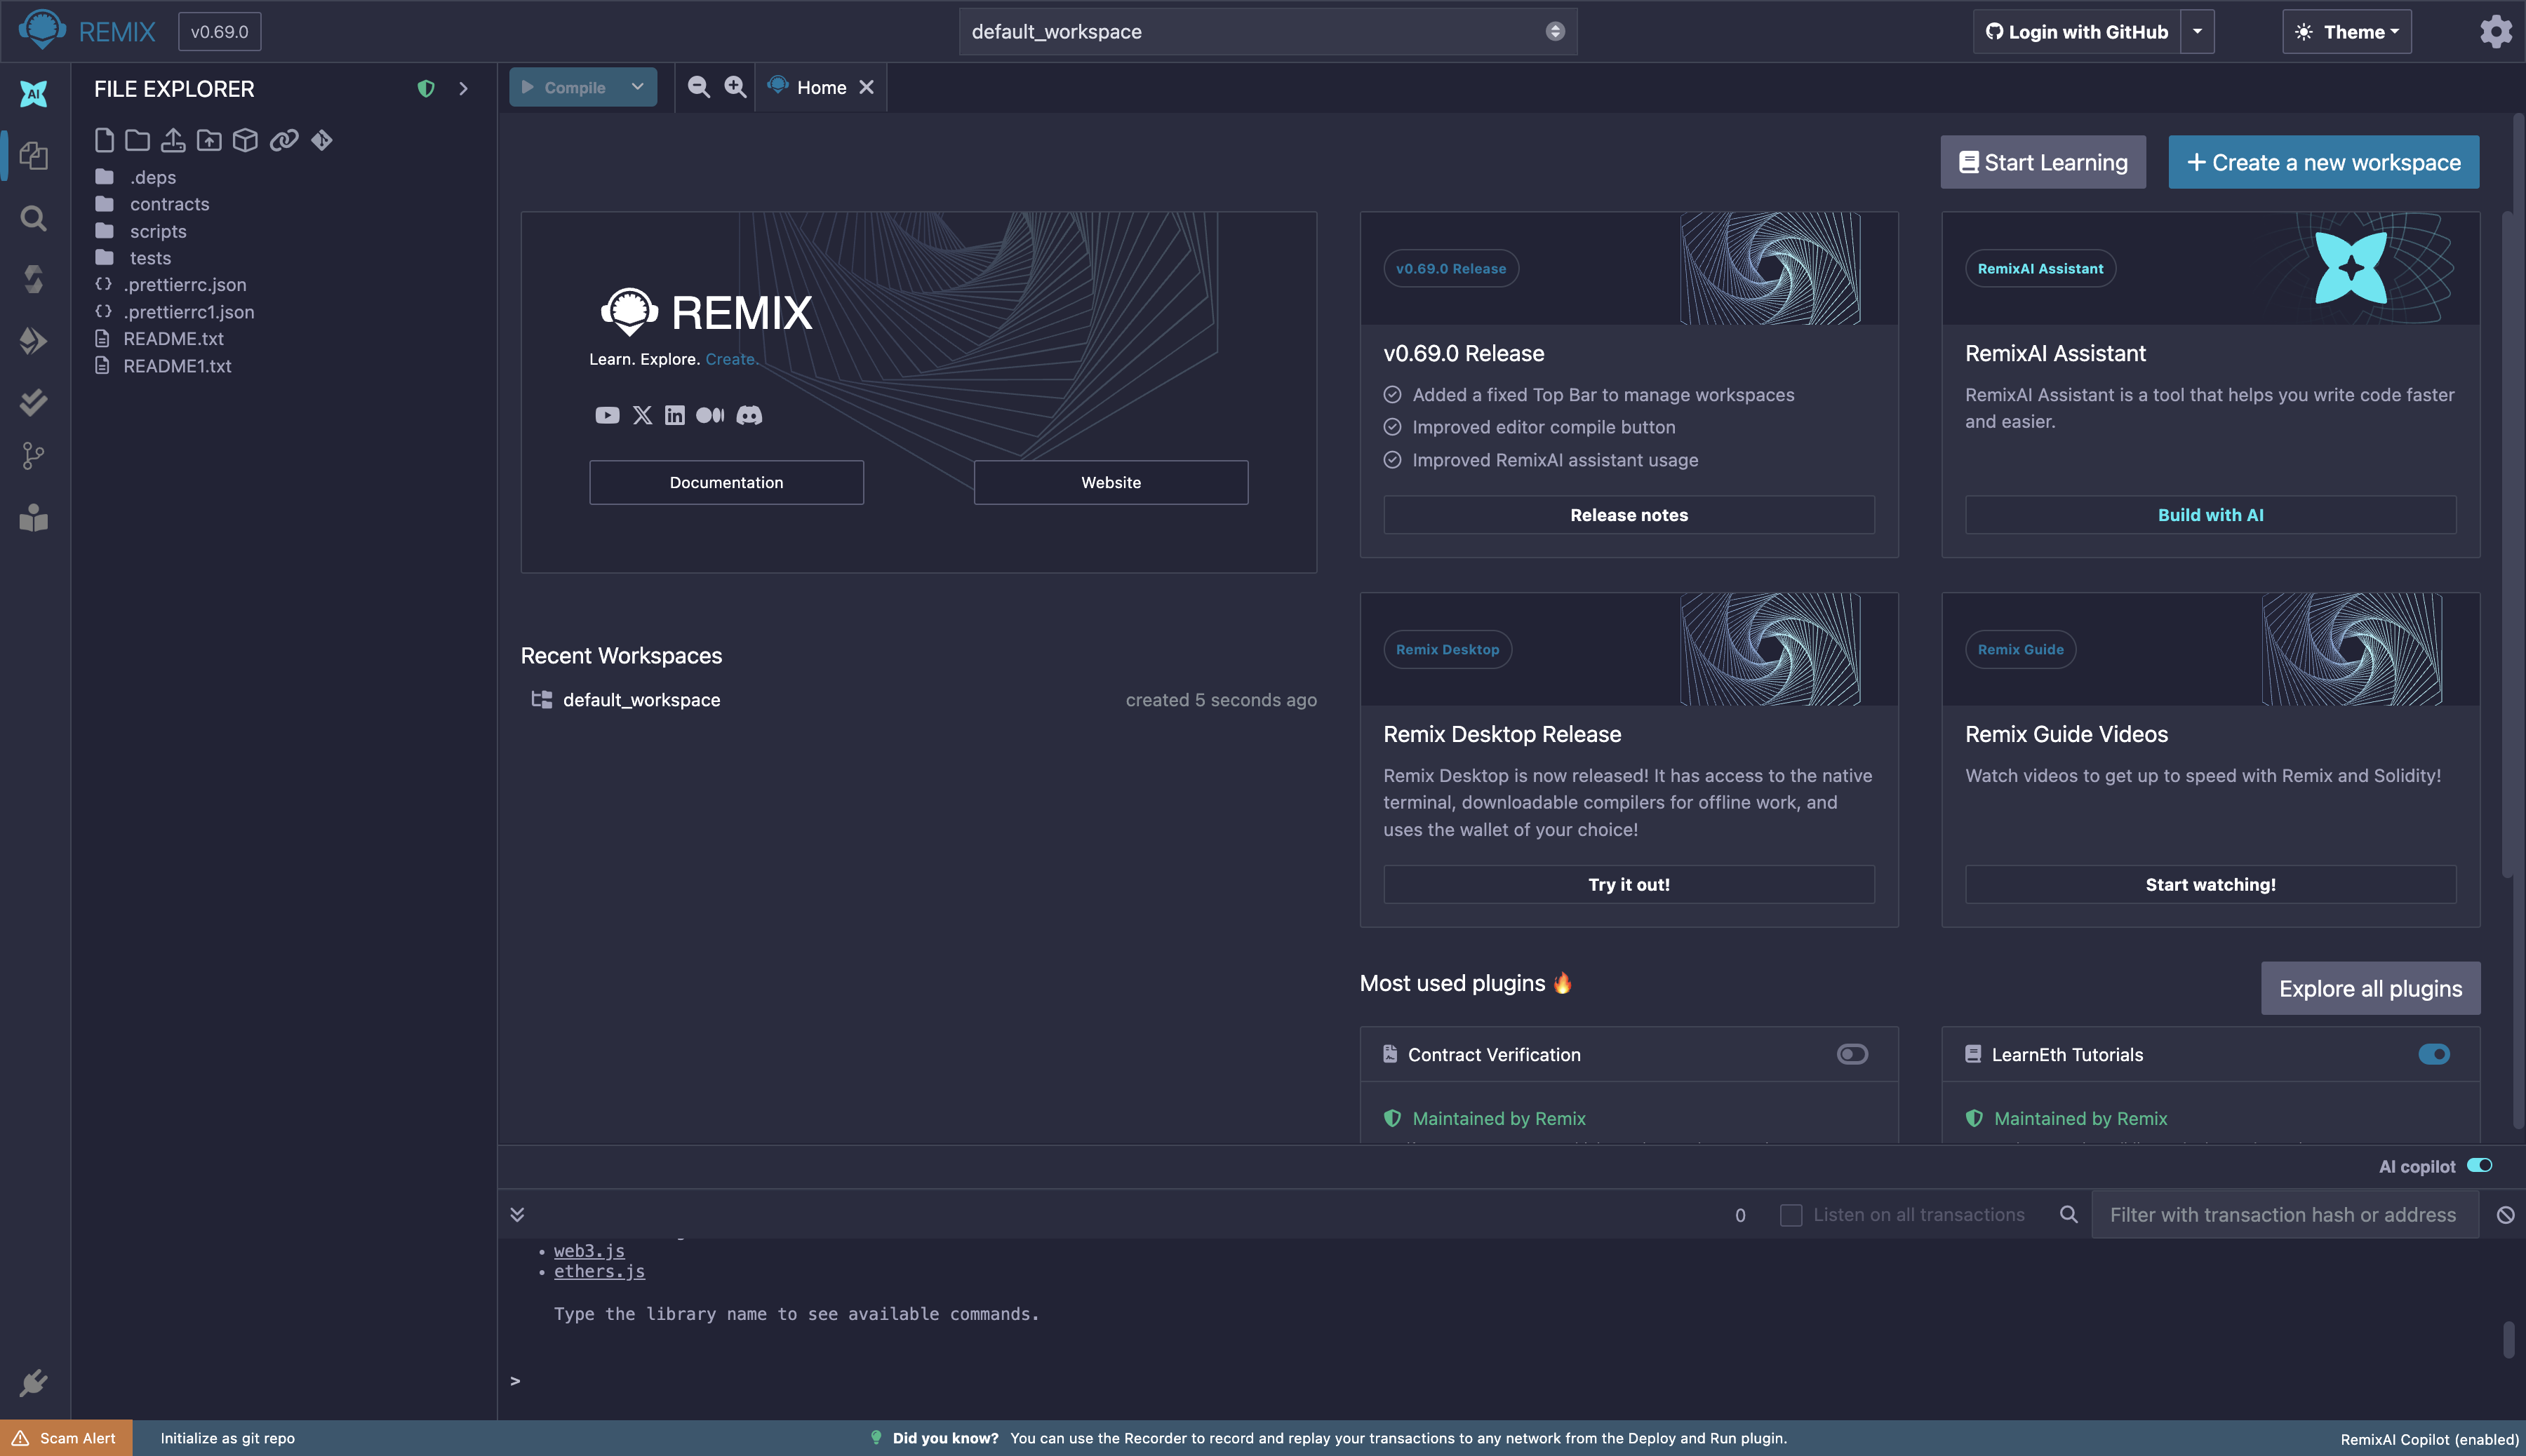Open the Git source control sidebar icon
The height and width of the screenshot is (1456, 2526).
coord(33,457)
